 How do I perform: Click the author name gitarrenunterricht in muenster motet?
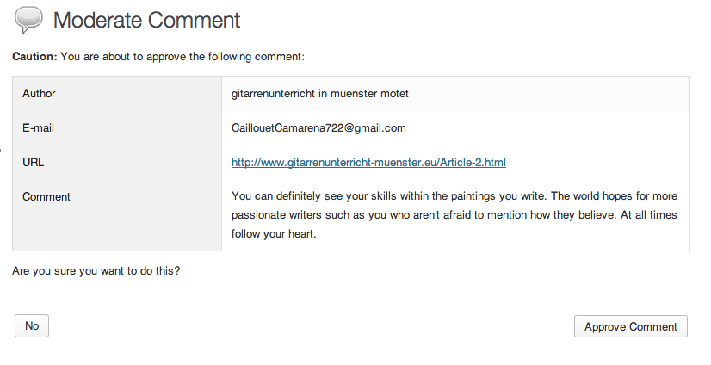coord(319,94)
